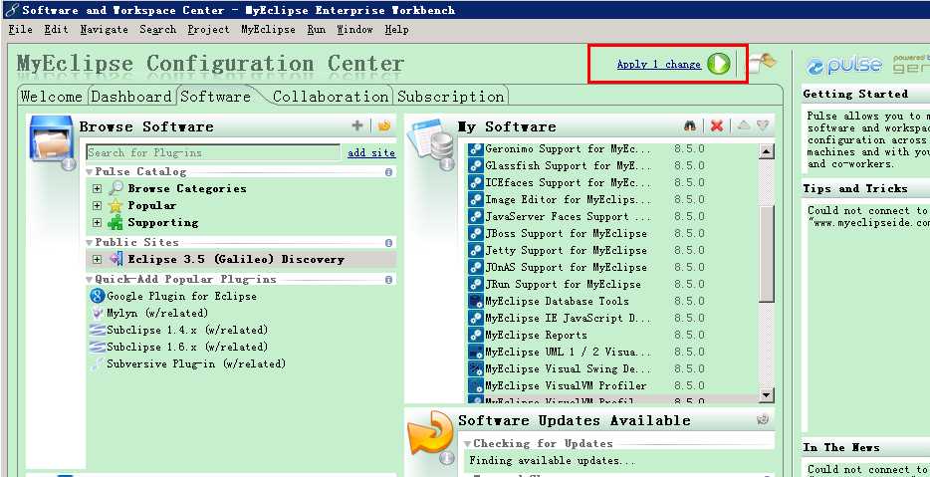Click the move-up triangle in My Software header
This screenshot has height=477, width=930.
(x=744, y=125)
